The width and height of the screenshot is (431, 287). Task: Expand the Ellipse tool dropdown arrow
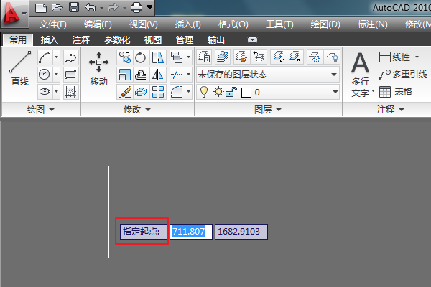[x=56, y=91]
